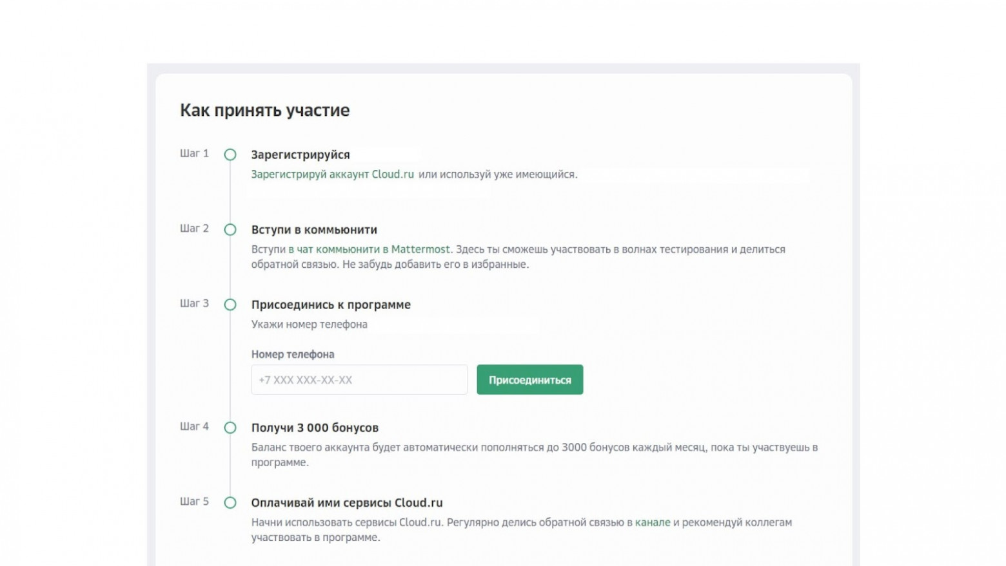Click the 'Укажи номер телефона' text

pyautogui.click(x=310, y=325)
